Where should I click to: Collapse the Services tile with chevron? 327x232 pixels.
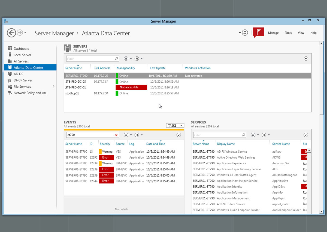(306, 135)
